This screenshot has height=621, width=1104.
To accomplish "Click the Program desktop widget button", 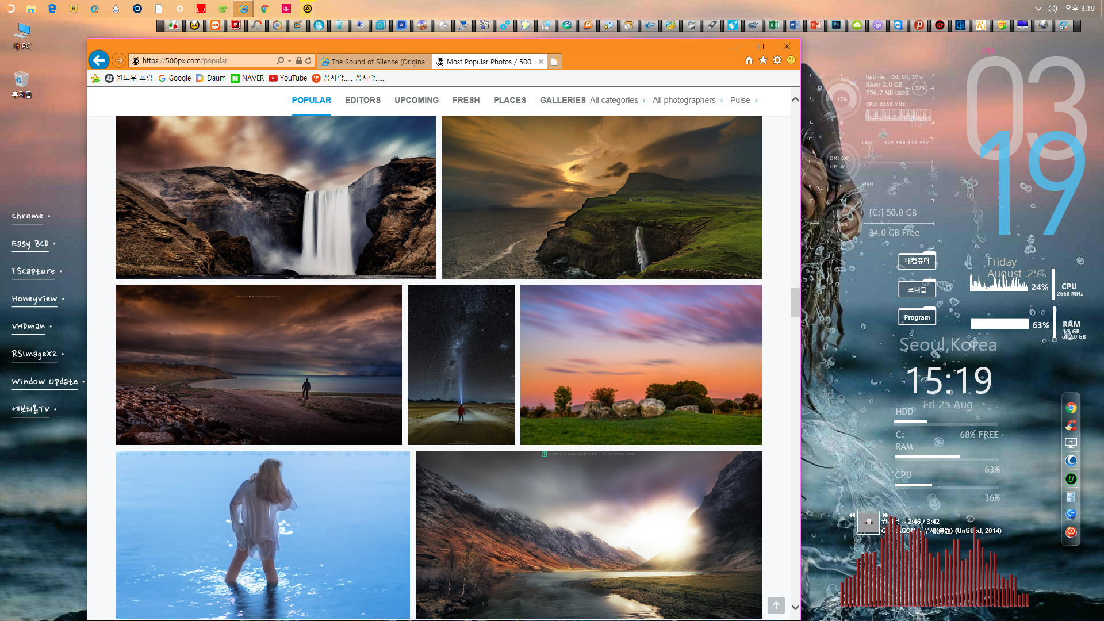I will pos(917,317).
